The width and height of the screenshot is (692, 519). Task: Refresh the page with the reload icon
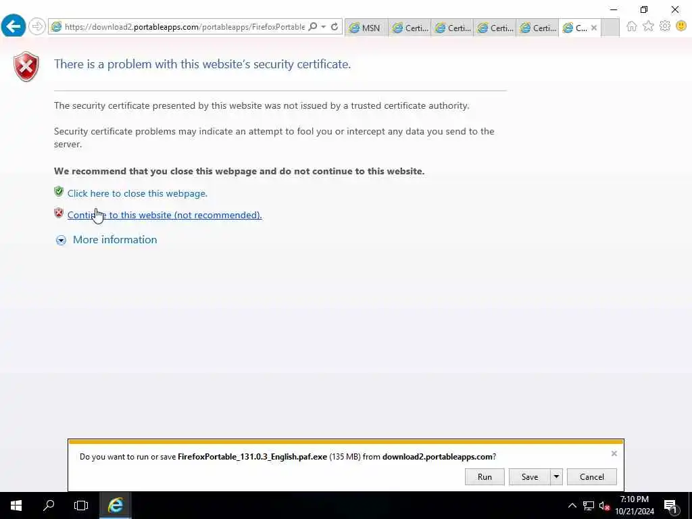(335, 26)
